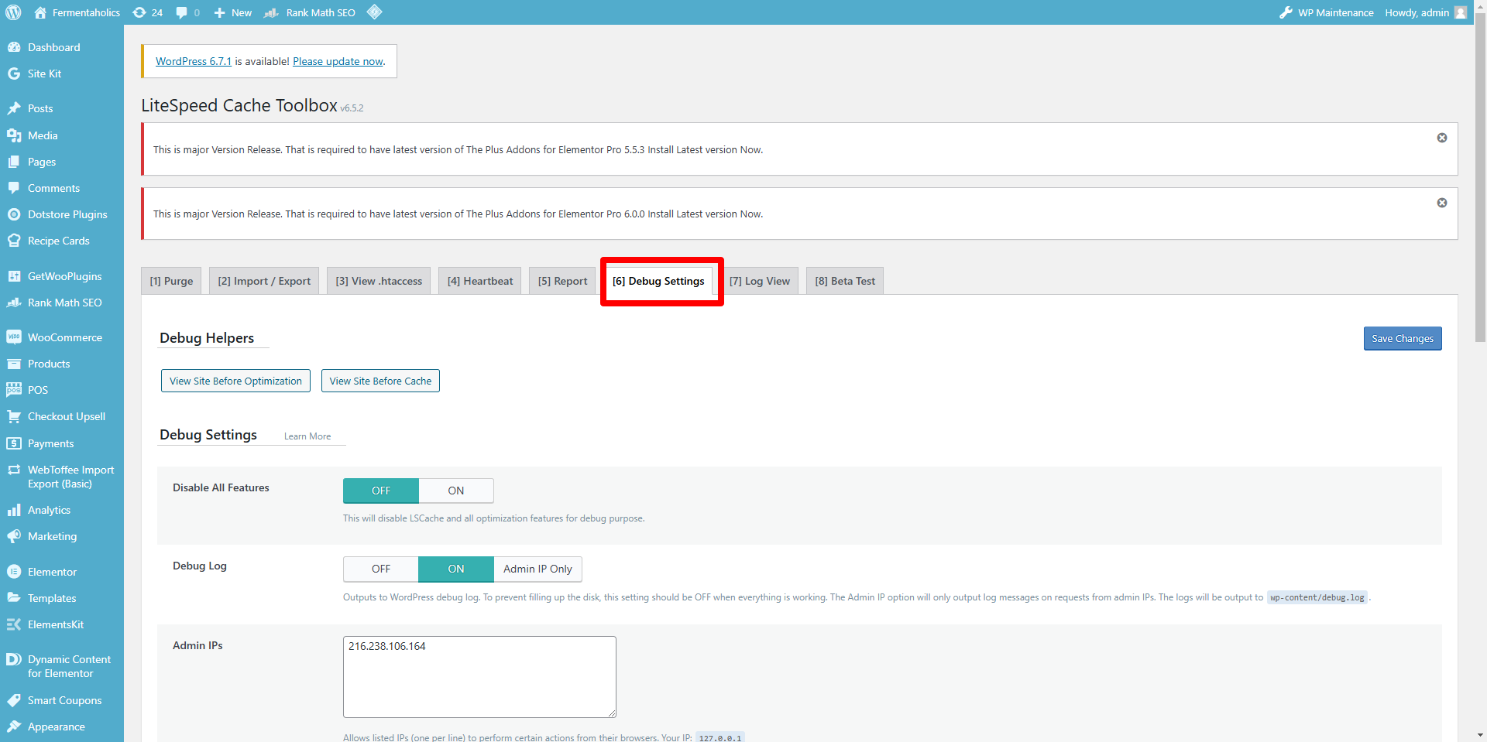Open the WordPress logo menu

coord(13,12)
